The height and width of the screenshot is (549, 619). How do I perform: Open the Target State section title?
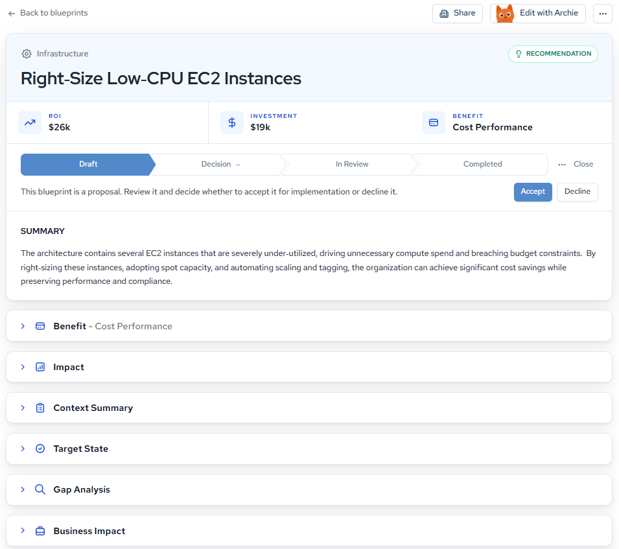coord(81,449)
